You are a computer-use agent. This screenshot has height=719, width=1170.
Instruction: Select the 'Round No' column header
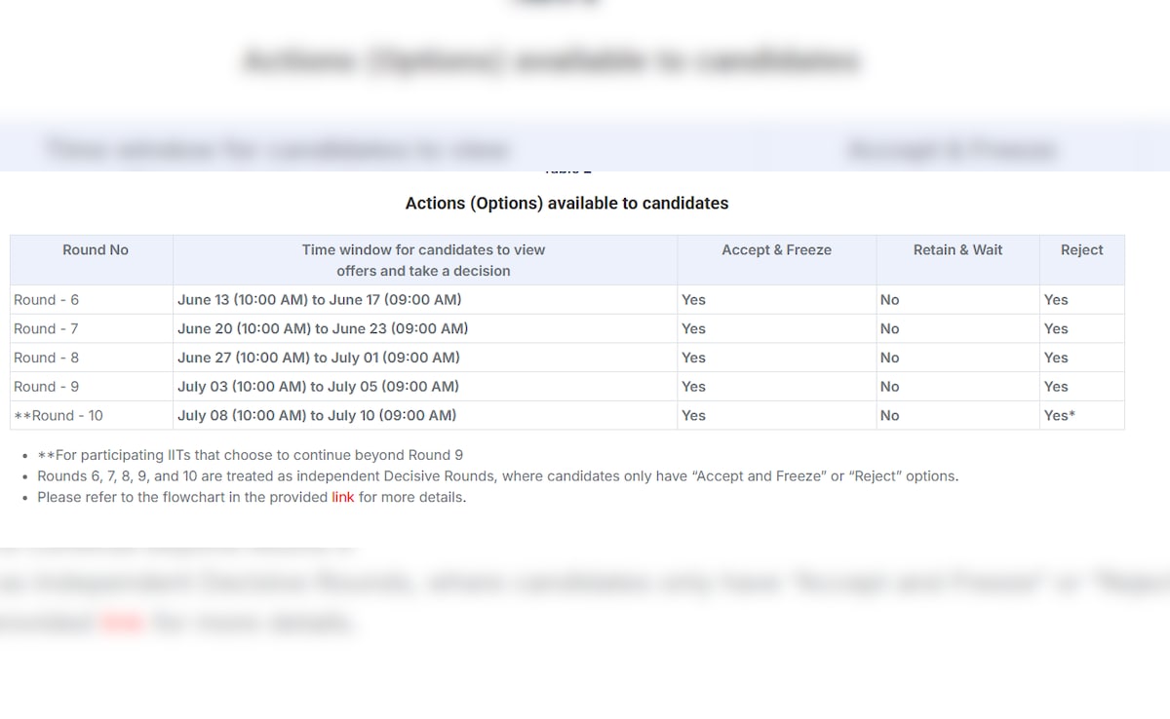[96, 250]
